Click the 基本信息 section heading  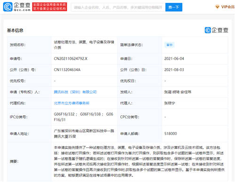pos(15,31)
